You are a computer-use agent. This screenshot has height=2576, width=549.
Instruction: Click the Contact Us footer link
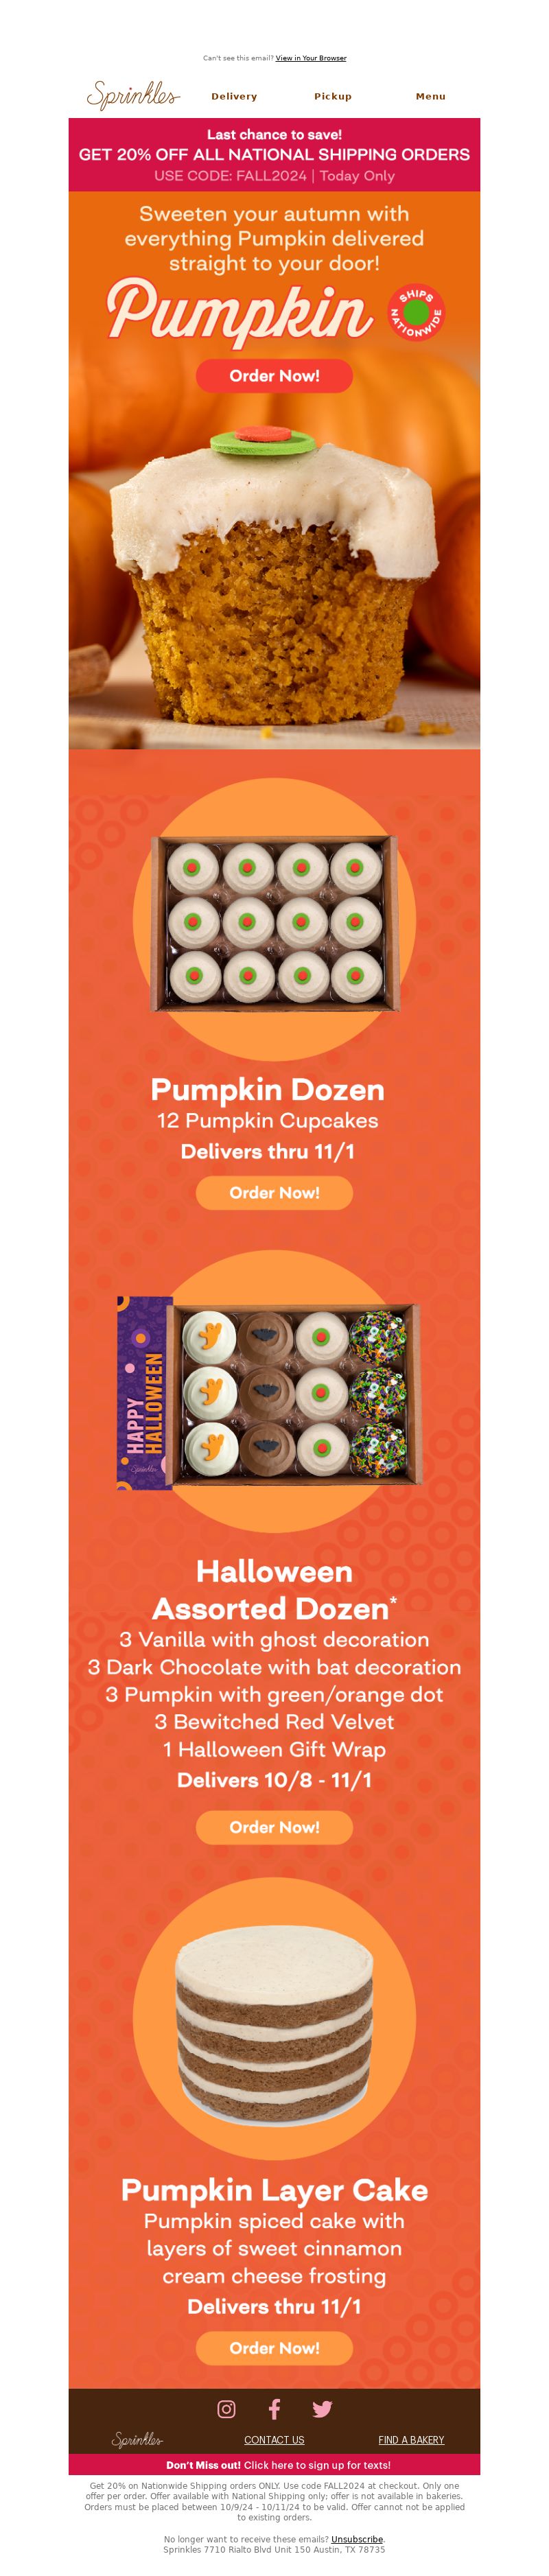(x=274, y=2440)
